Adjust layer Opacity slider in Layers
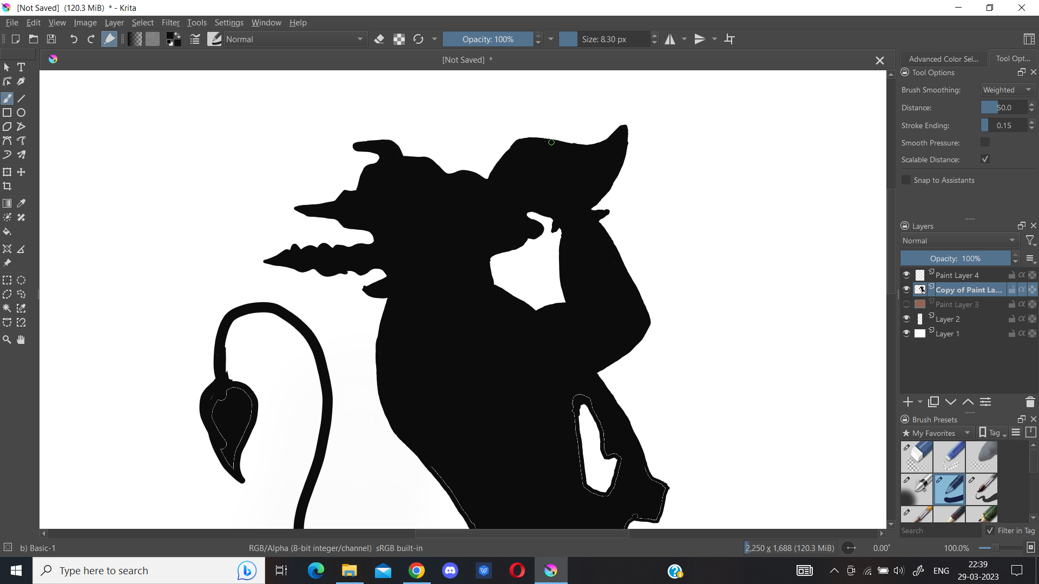The width and height of the screenshot is (1039, 584). pyautogui.click(x=955, y=258)
